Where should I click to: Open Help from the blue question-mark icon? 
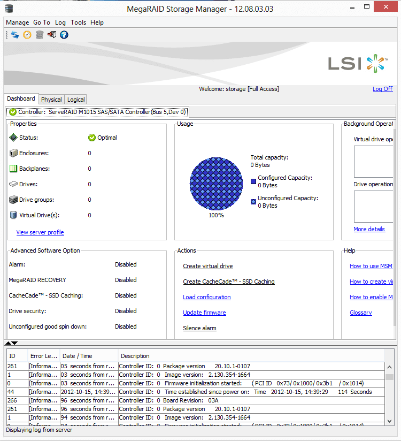64,35
